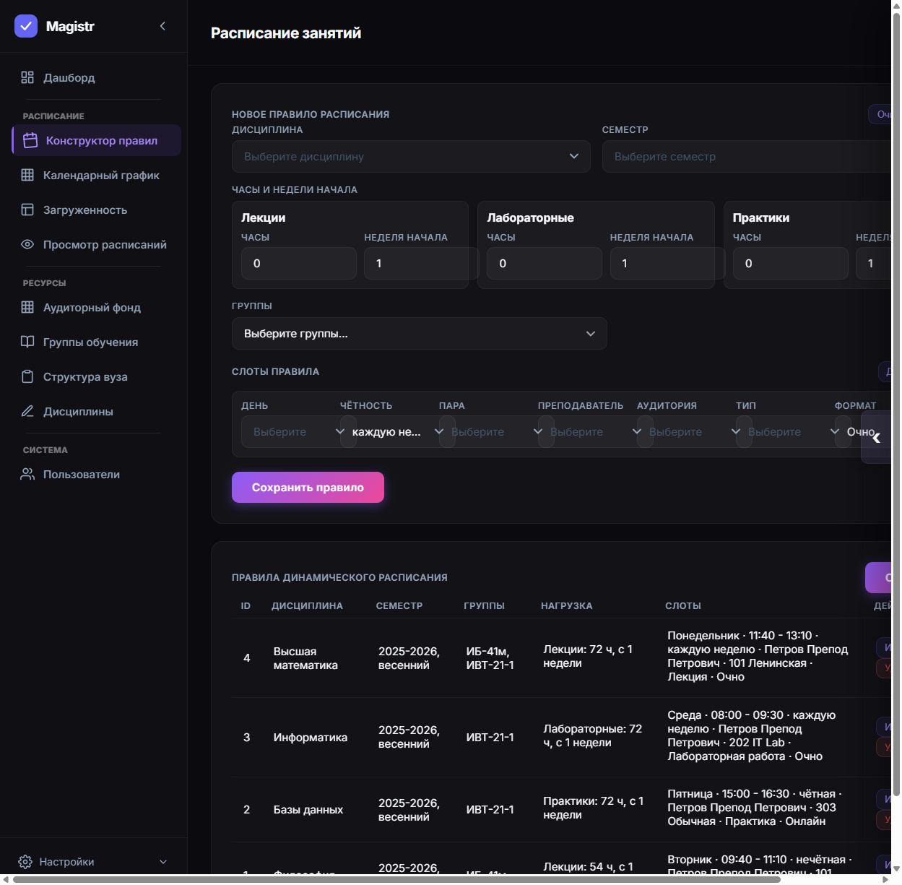
Task: Open Просмотр расписаний
Action: click(x=96, y=244)
